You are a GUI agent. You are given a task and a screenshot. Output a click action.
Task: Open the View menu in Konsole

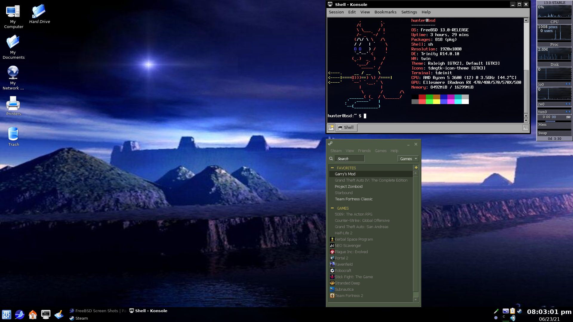365,12
